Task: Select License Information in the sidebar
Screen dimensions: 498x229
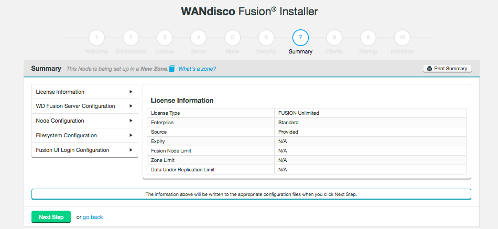Action: point(85,92)
